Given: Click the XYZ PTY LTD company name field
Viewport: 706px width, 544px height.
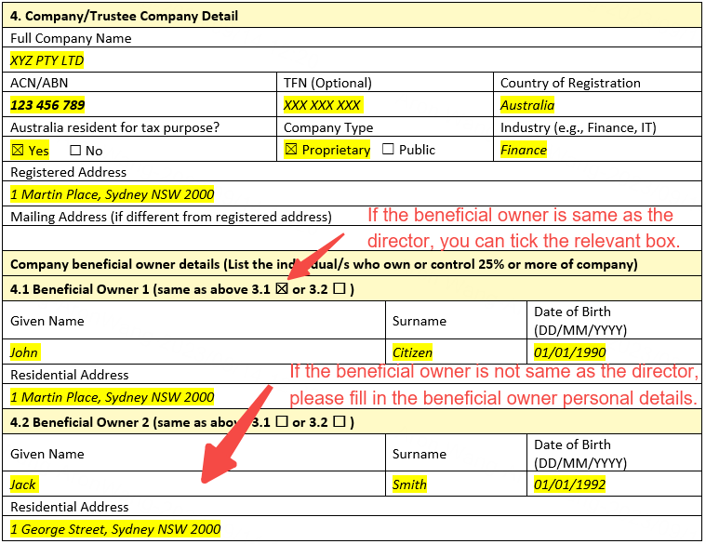Looking at the screenshot, I should click(352, 60).
